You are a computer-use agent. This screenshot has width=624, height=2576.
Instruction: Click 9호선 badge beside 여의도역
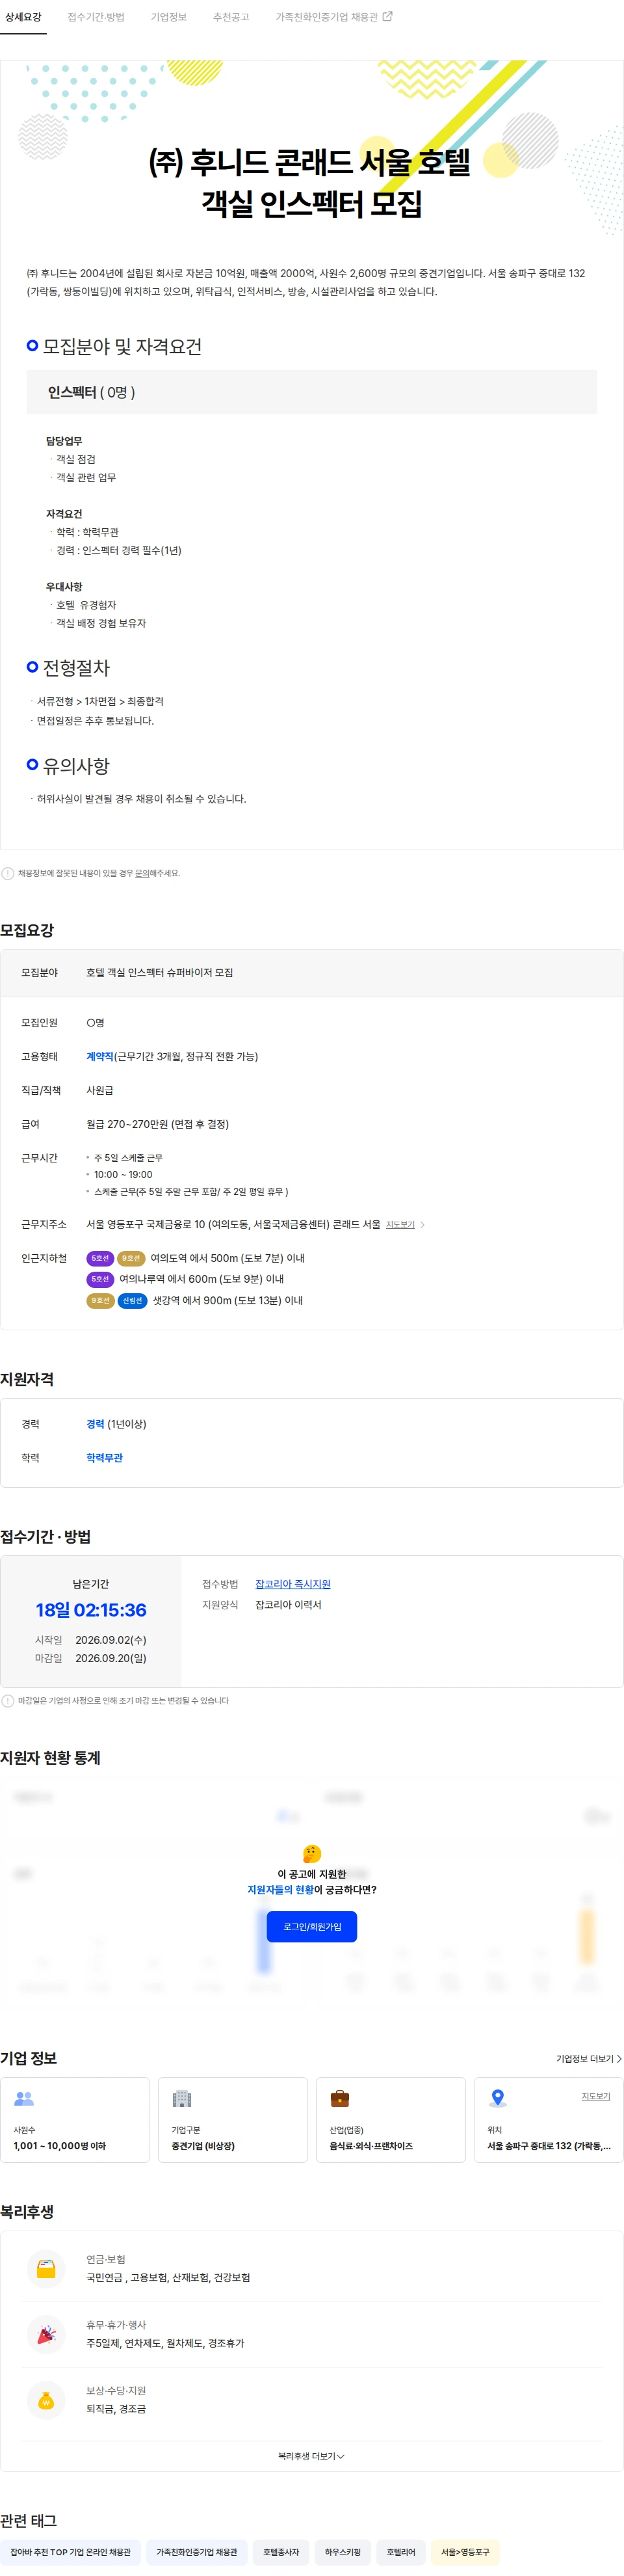131,1258
